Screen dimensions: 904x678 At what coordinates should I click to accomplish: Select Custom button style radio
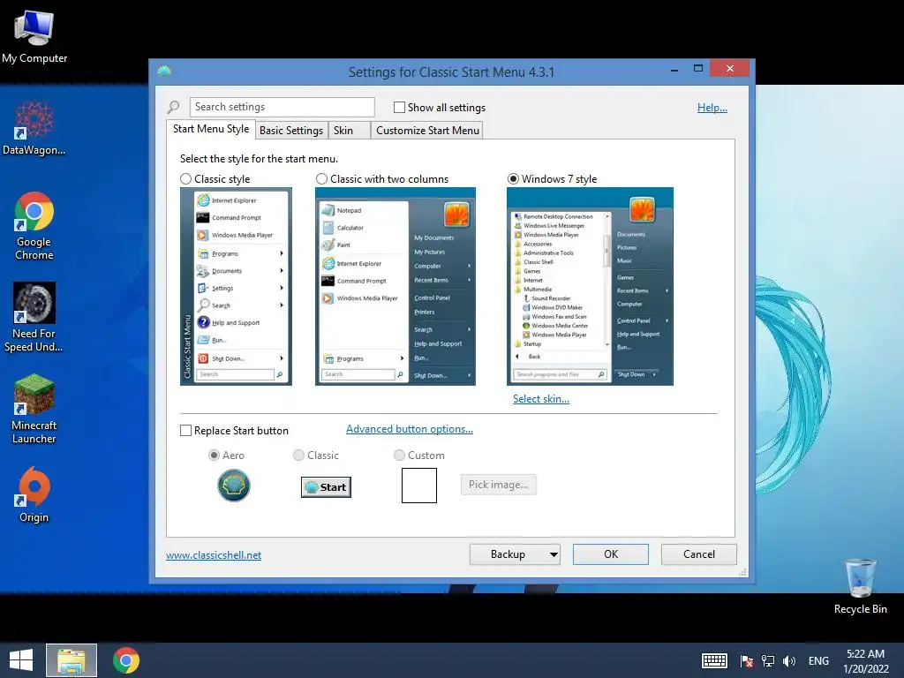pyautogui.click(x=399, y=456)
